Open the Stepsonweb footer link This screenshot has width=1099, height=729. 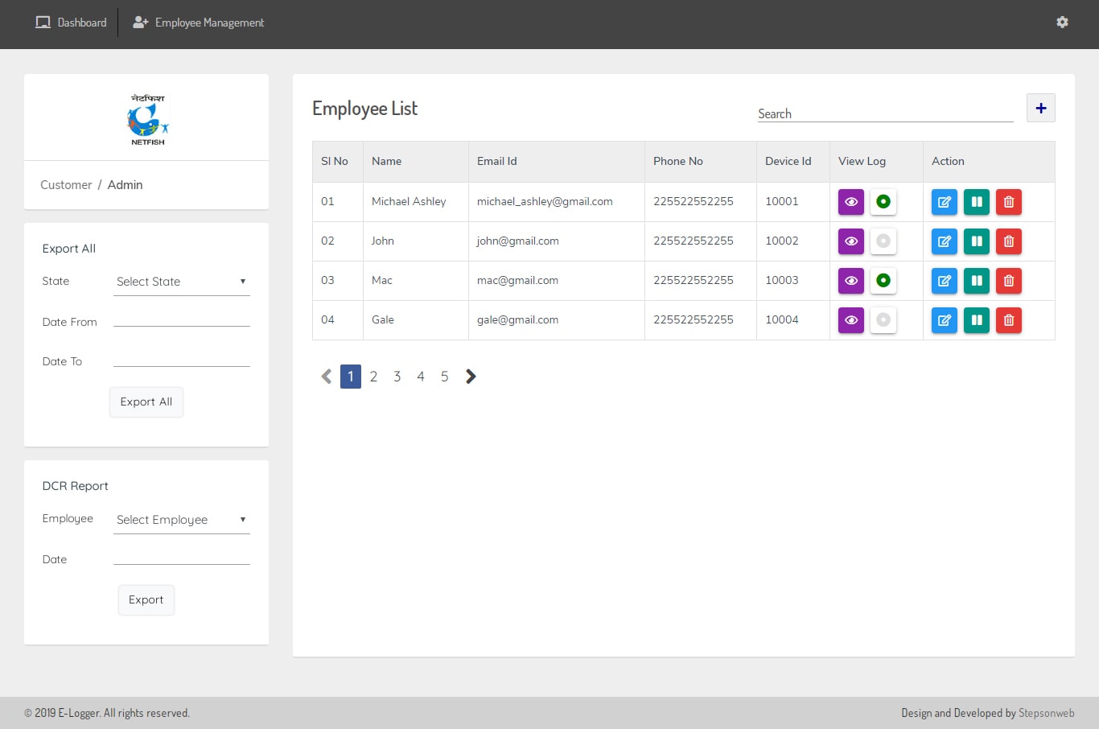[x=1047, y=713]
